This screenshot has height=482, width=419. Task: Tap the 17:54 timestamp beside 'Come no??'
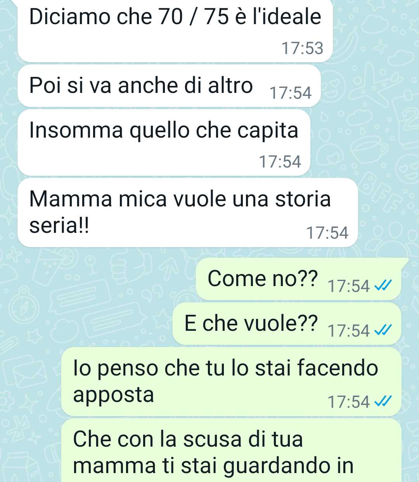349,286
